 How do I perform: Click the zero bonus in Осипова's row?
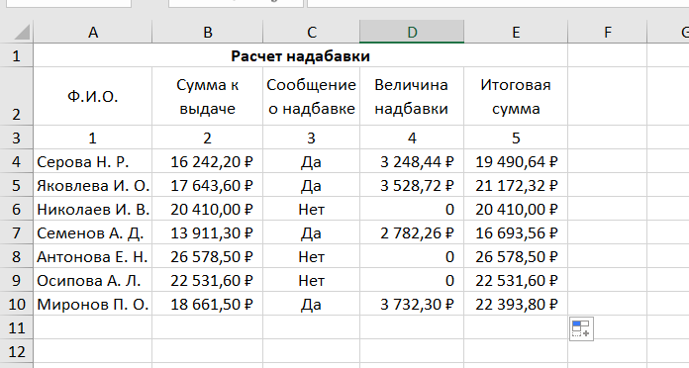click(x=412, y=280)
